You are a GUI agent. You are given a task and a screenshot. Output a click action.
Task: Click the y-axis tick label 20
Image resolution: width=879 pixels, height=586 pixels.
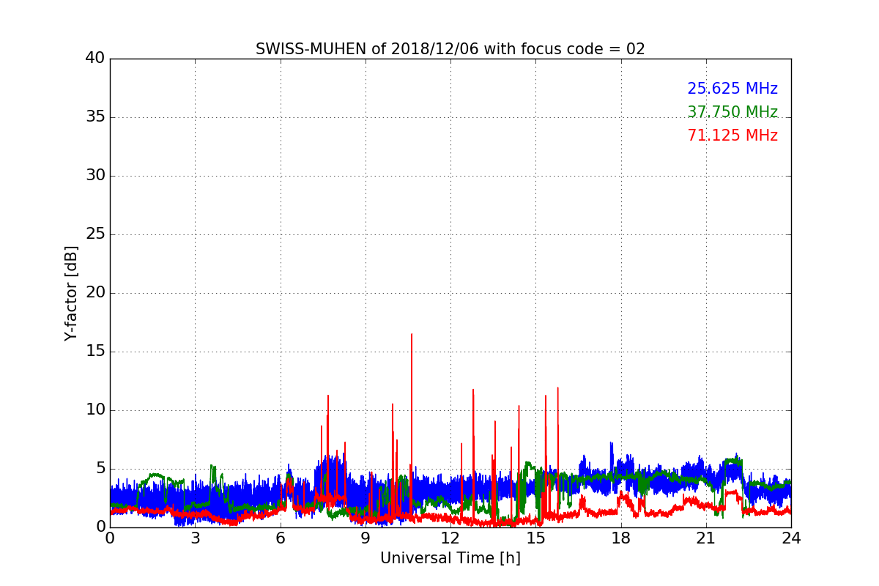94,292
